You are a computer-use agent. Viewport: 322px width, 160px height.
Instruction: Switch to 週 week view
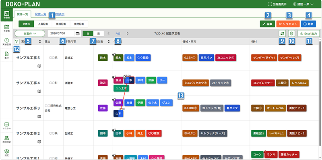pos(99,33)
